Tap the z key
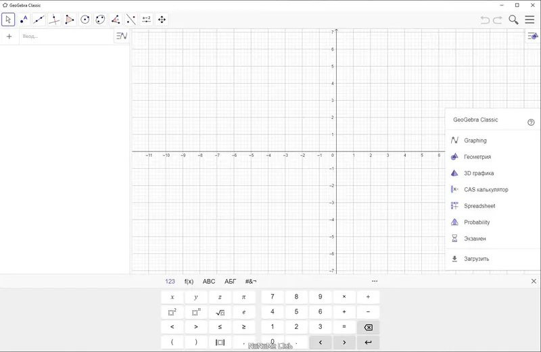Screen dimensions: 541x352 click(220, 297)
